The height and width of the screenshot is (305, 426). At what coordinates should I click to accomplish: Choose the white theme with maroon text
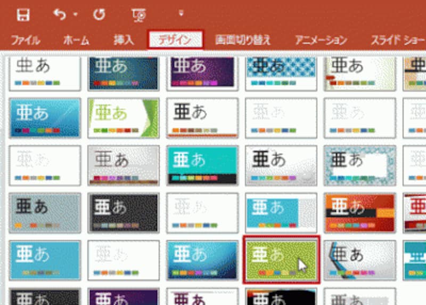[x=202, y=296]
